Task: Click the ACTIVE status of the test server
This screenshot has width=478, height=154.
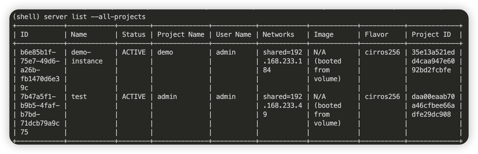Action: 134,97
